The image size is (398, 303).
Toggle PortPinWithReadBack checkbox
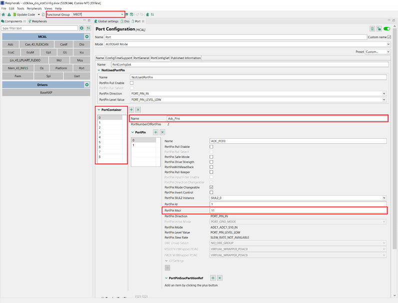(211, 167)
